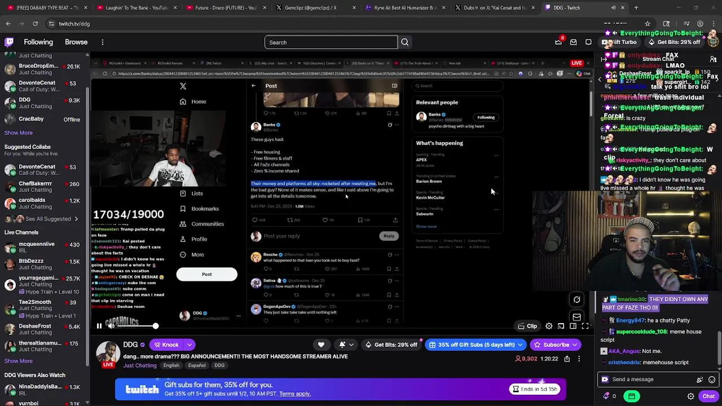The height and width of the screenshot is (406, 722).
Task: Open NinaDaddyisBack channel in sidebar
Action: click(43, 390)
